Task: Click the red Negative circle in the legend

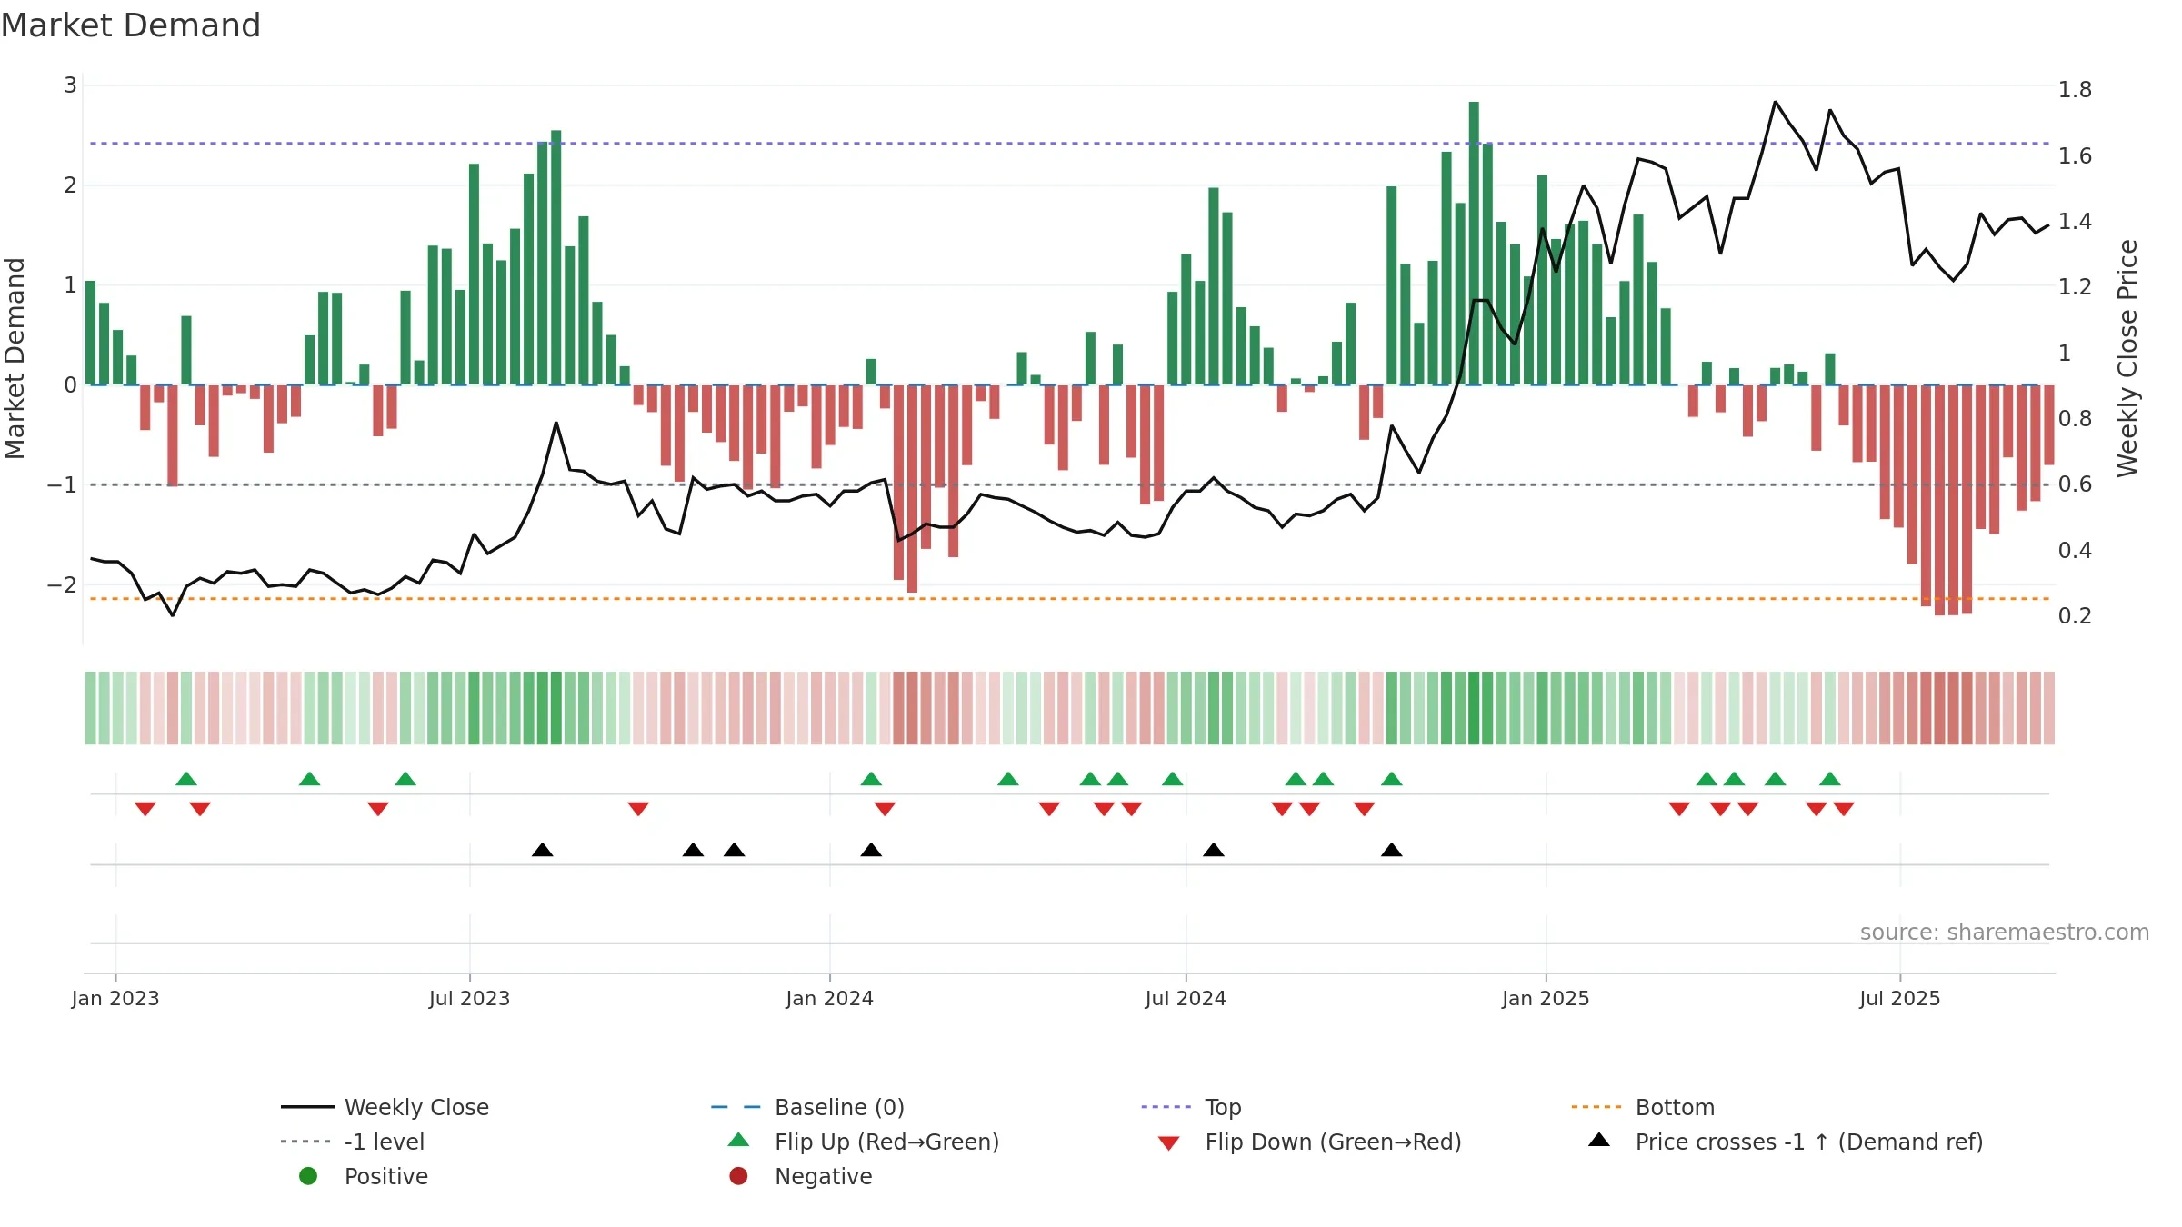Action: (x=739, y=1176)
